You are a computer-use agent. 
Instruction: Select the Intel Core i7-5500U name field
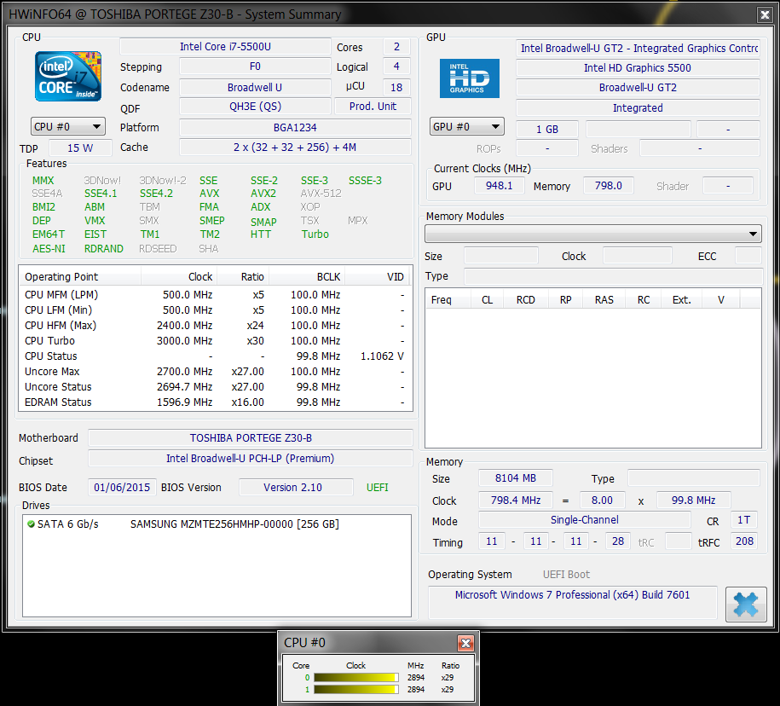pos(225,47)
